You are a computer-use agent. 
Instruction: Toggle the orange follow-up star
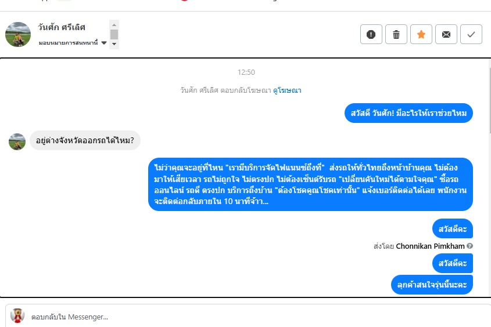421,34
